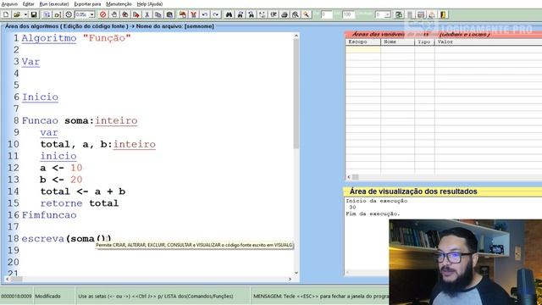Viewport: 542px width, 305px height.
Task: Find next occurrence with second binoculars icon
Action: (x=241, y=14)
